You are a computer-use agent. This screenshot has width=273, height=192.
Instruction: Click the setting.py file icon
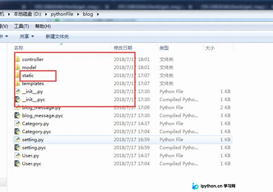coord(18,140)
